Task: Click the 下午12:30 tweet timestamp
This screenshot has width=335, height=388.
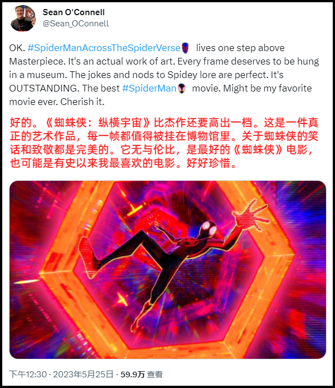Action: [28, 374]
